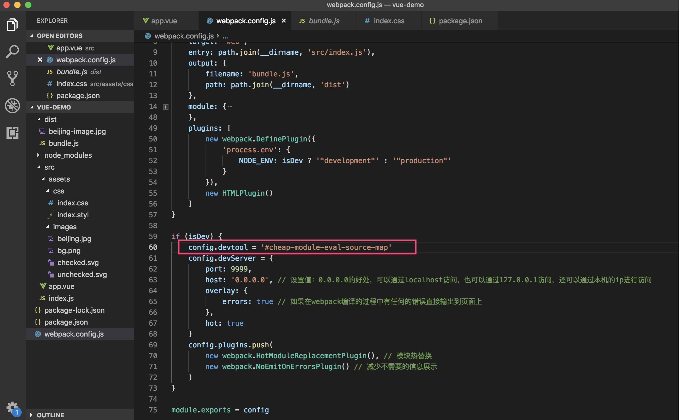Image resolution: width=679 pixels, height=420 pixels.
Task: Open checked.svg from the file tree
Action: coord(78,262)
